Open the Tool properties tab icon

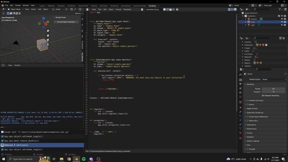point(240,75)
